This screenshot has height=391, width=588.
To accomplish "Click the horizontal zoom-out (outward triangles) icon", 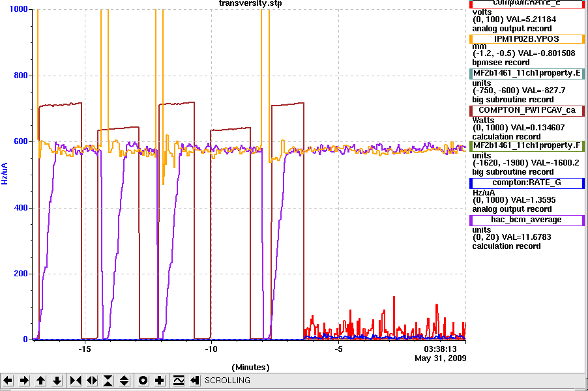I will (x=92, y=381).
